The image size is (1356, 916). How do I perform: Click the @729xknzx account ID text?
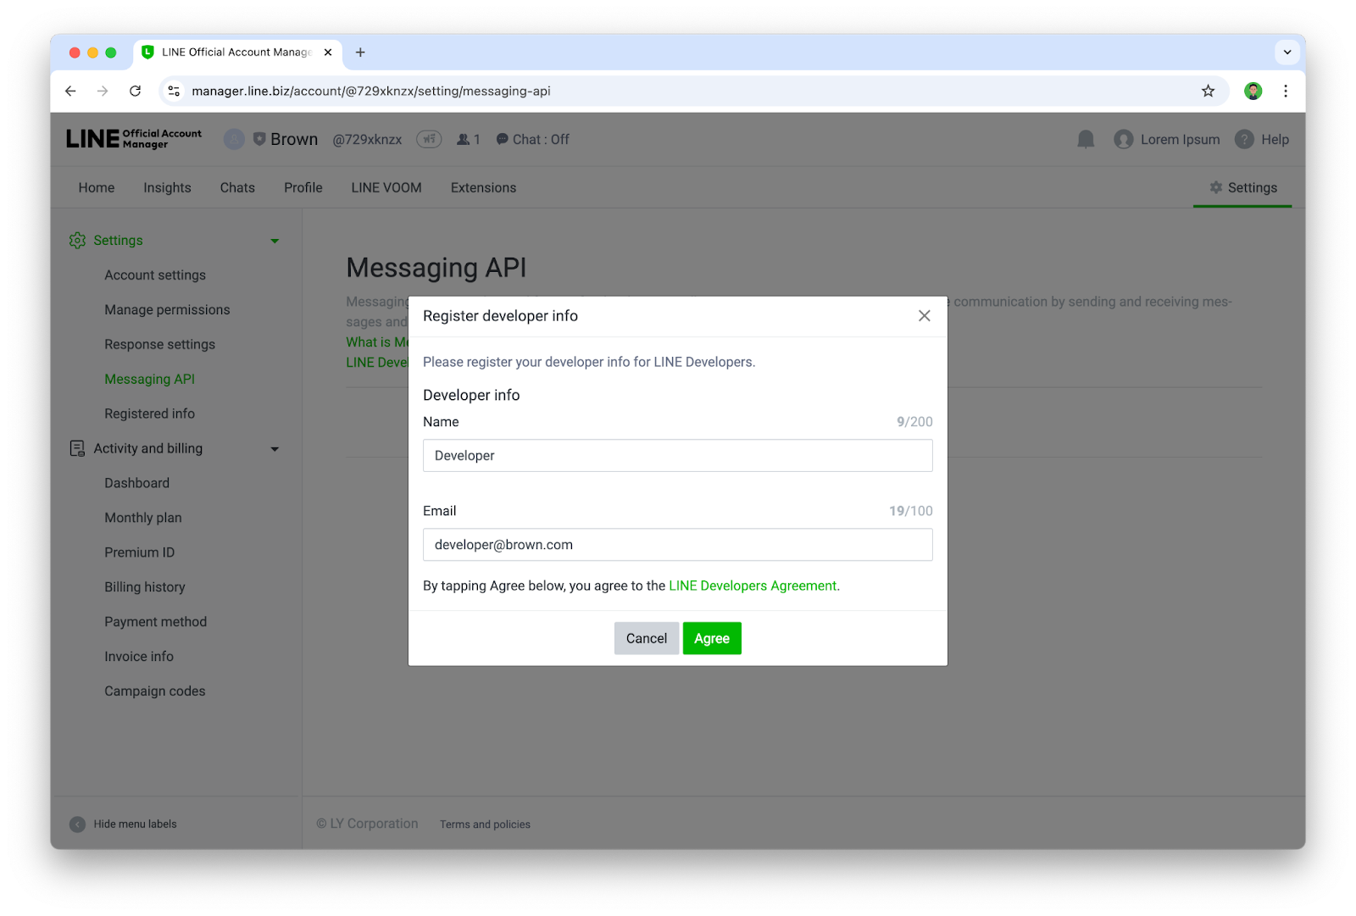click(x=367, y=139)
